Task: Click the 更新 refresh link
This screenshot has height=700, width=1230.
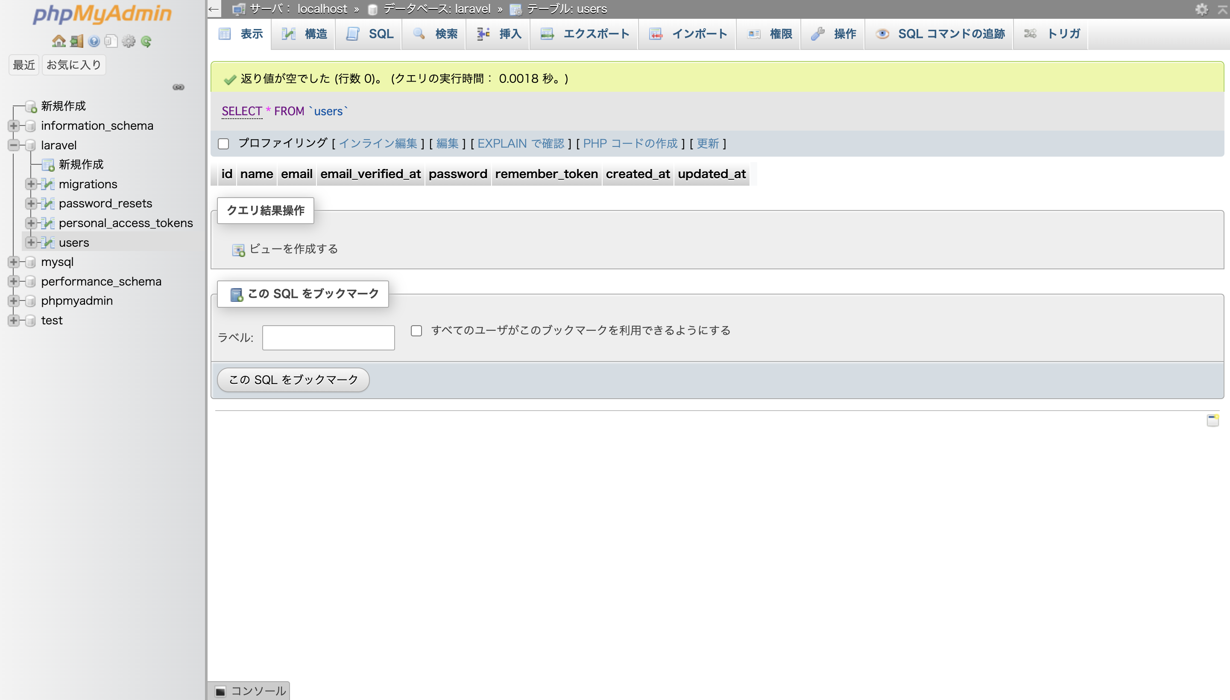Action: 708,144
